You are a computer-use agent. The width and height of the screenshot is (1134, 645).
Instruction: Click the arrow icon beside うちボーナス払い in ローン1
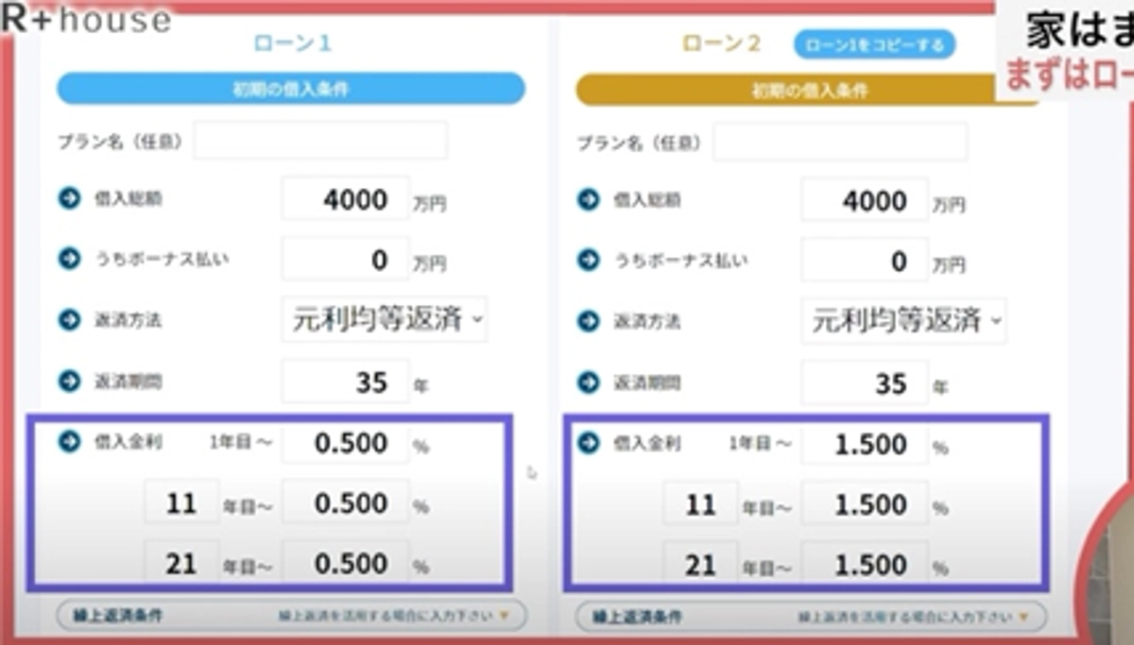[x=69, y=259]
